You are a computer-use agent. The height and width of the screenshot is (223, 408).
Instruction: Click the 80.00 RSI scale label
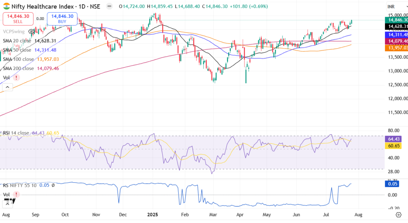pyautogui.click(x=393, y=131)
